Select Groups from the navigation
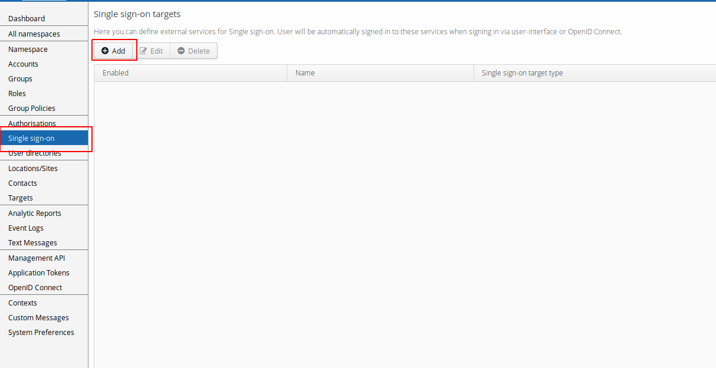The image size is (716, 368). pos(20,79)
